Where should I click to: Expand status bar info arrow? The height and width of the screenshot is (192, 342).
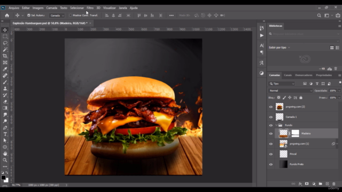[x=66, y=185]
